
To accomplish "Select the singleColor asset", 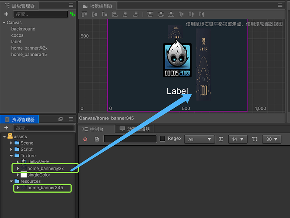I will [39, 175].
